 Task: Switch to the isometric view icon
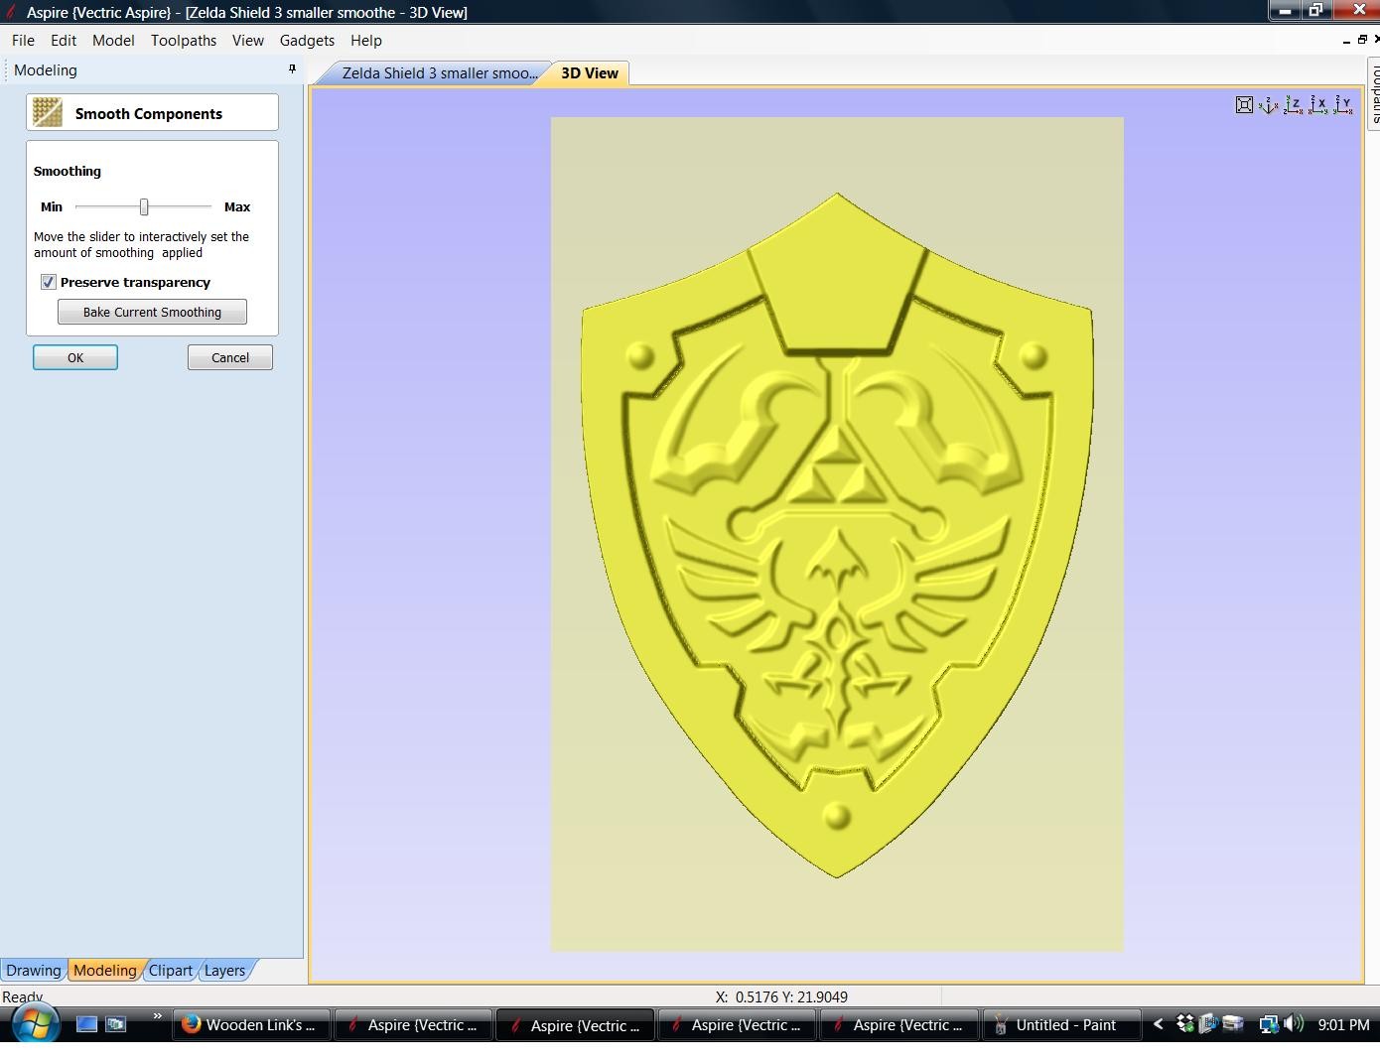(x=1268, y=104)
